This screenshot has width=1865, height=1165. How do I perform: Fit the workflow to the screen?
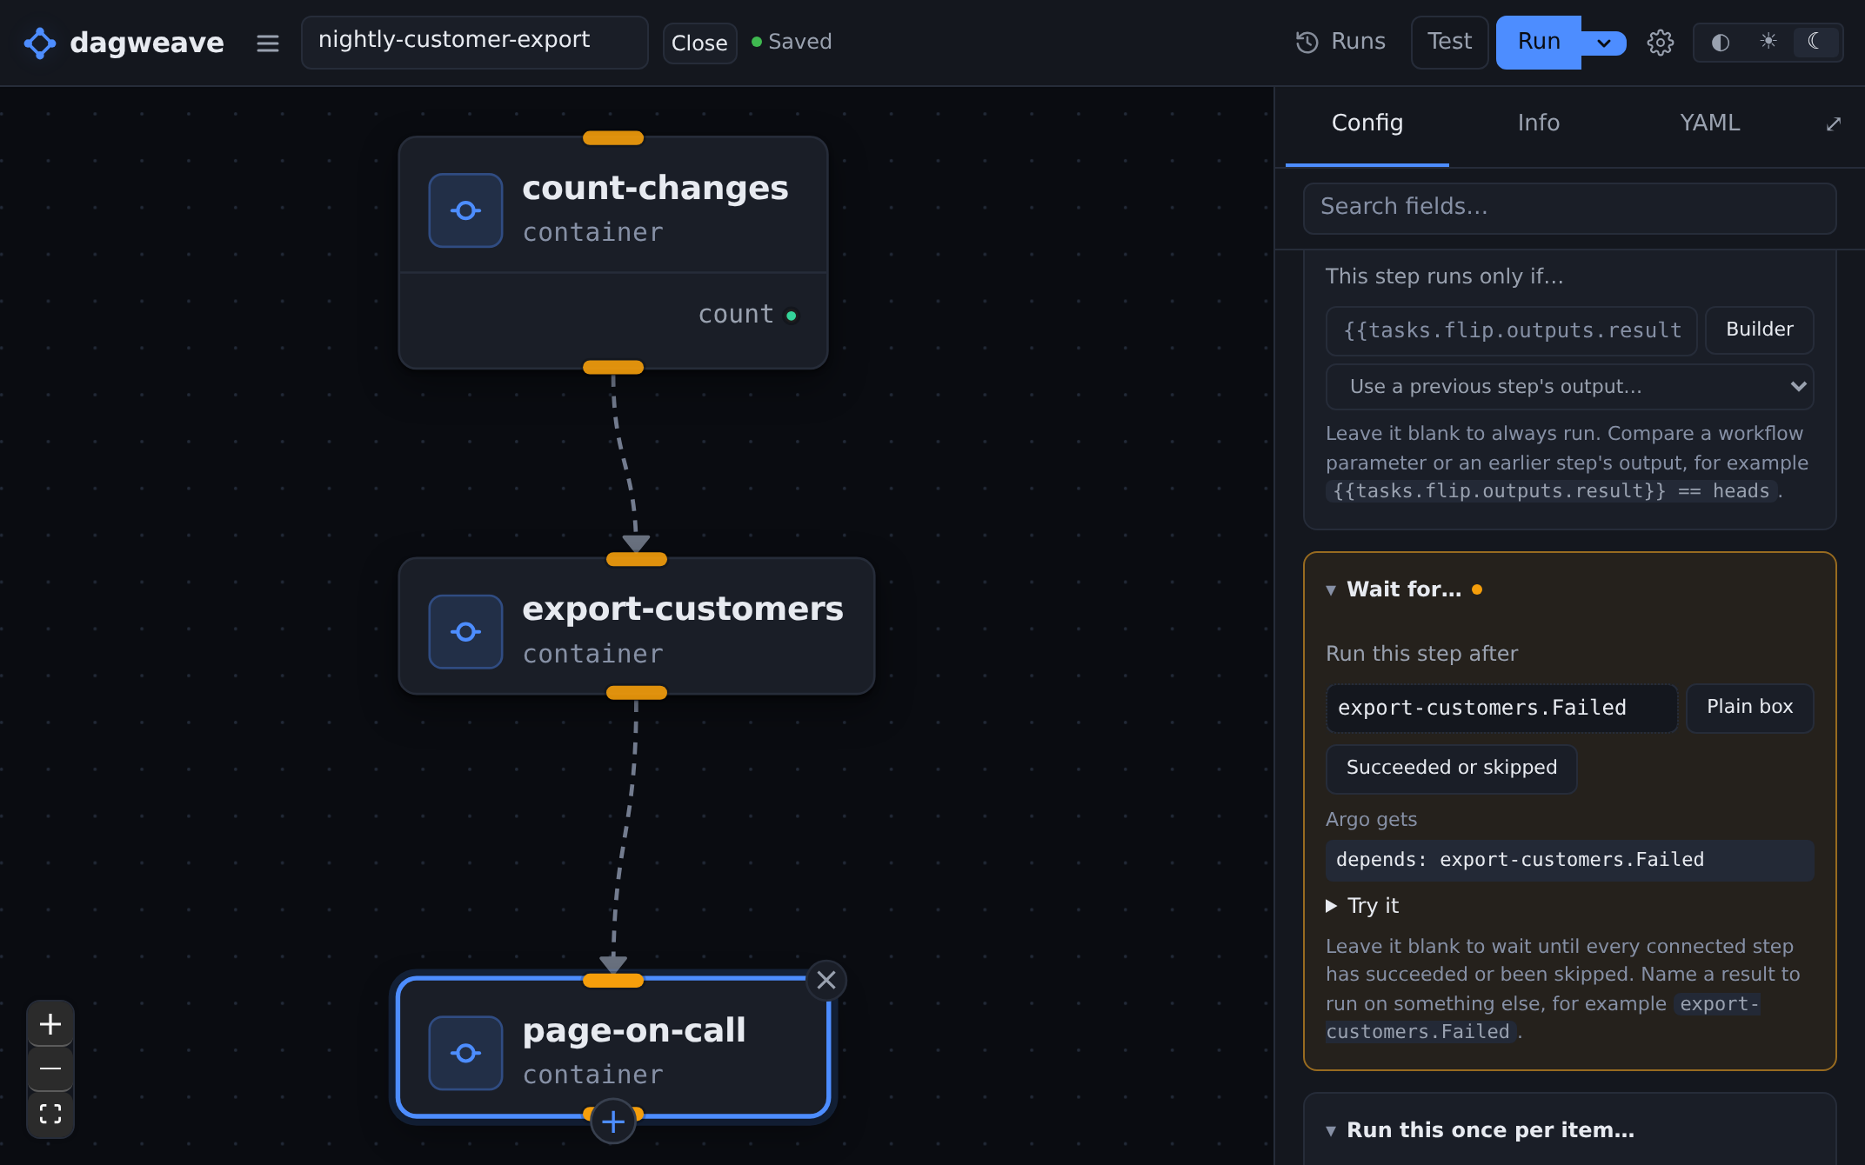point(50,1114)
